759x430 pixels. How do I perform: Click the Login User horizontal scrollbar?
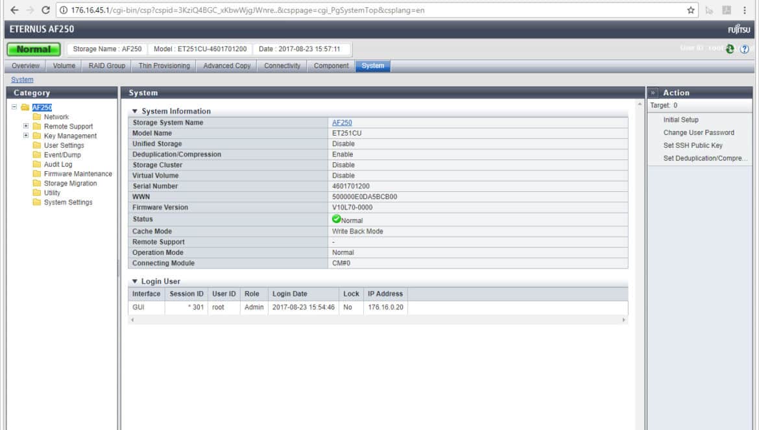pyautogui.click(x=378, y=320)
